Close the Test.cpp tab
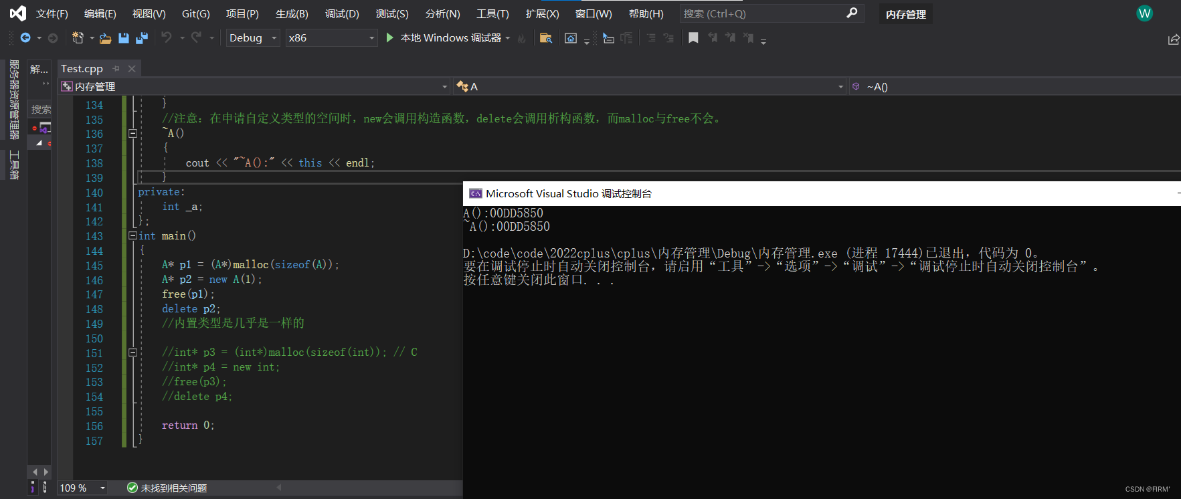The image size is (1181, 499). [x=132, y=68]
